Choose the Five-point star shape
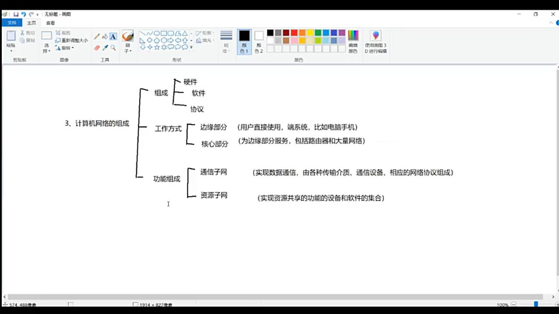This screenshot has height=314, width=559. pos(156,47)
